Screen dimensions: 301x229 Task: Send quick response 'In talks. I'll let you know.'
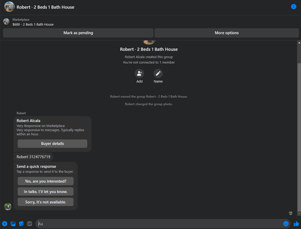pyautogui.click(x=46, y=192)
